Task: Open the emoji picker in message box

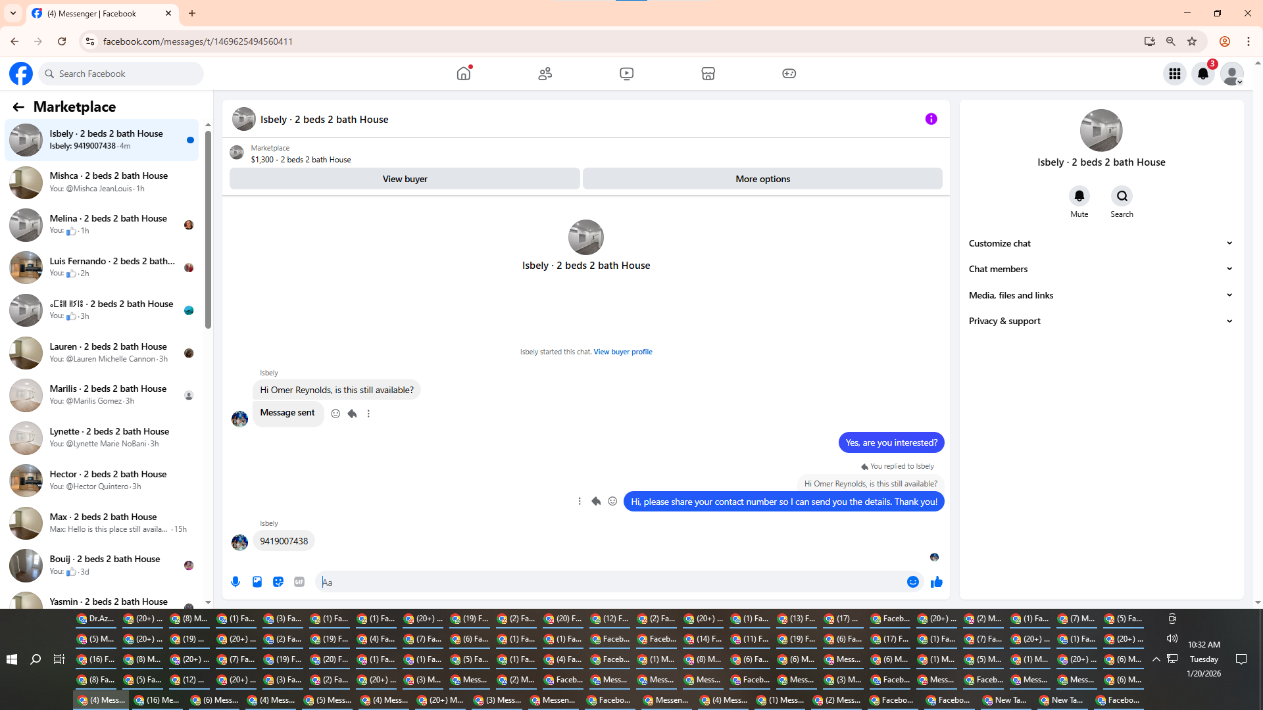Action: coord(913,582)
